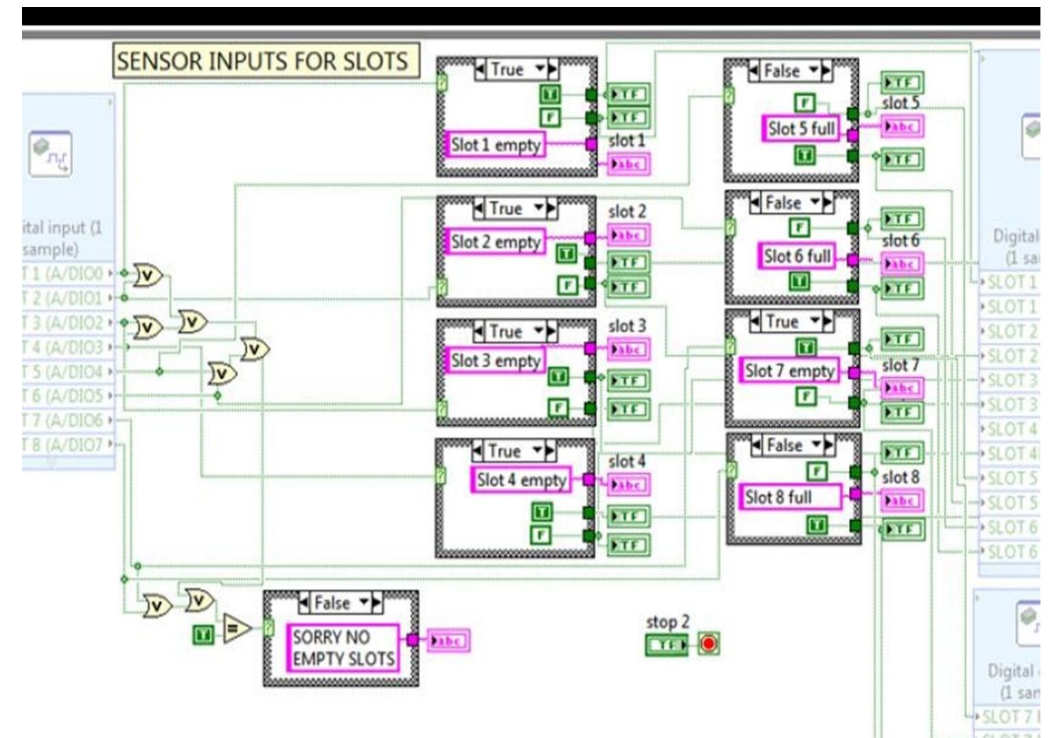Open case selector of Slot 7 empty structure
The height and width of the screenshot is (738, 1048).
tap(792, 322)
